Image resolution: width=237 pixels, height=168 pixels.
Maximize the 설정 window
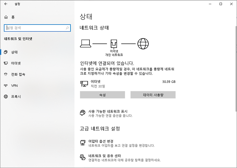point(221,4)
